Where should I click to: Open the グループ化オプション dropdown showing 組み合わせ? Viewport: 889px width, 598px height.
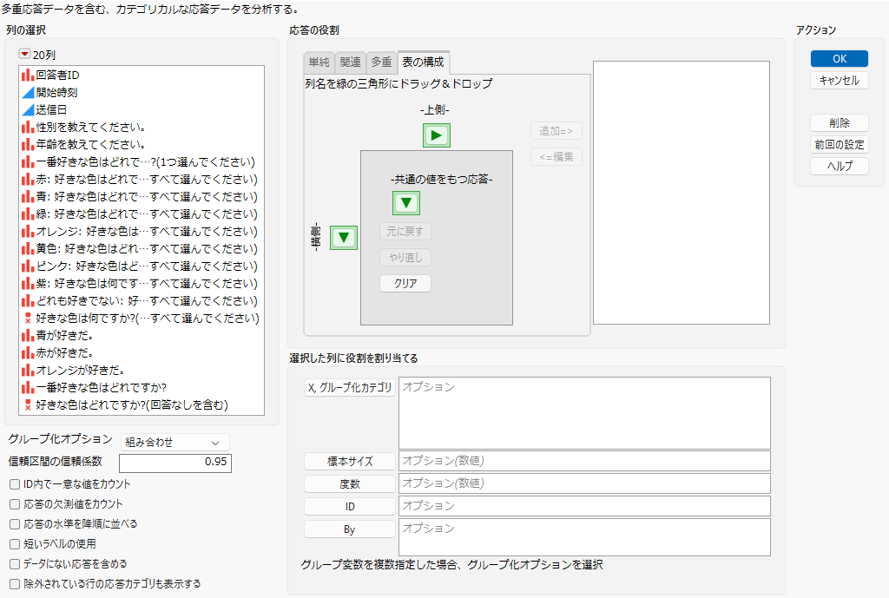click(175, 442)
